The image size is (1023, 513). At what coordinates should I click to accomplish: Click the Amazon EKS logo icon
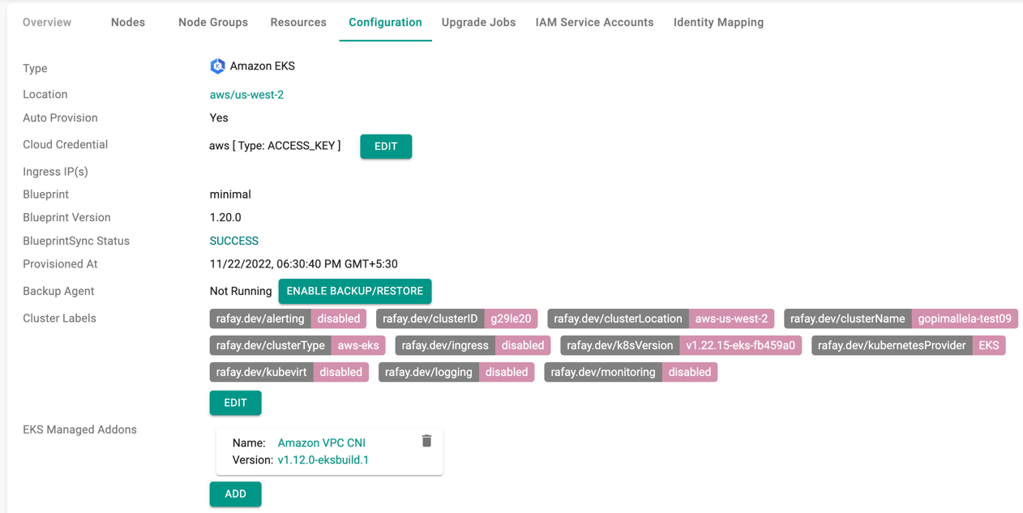click(217, 66)
